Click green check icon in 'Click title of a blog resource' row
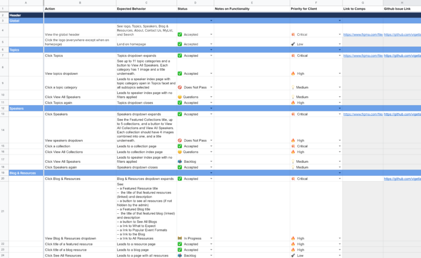This screenshot has height=258, width=421. pyautogui.click(x=180, y=250)
